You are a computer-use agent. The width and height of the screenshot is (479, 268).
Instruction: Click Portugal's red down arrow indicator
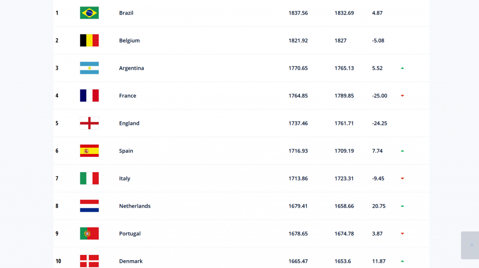pyautogui.click(x=402, y=234)
